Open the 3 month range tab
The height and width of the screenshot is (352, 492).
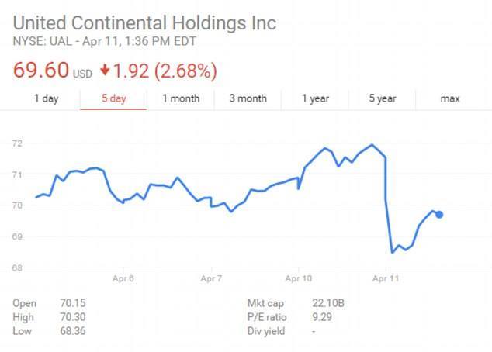click(x=248, y=98)
